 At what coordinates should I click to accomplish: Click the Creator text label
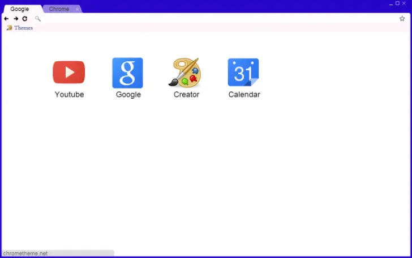[x=186, y=95]
